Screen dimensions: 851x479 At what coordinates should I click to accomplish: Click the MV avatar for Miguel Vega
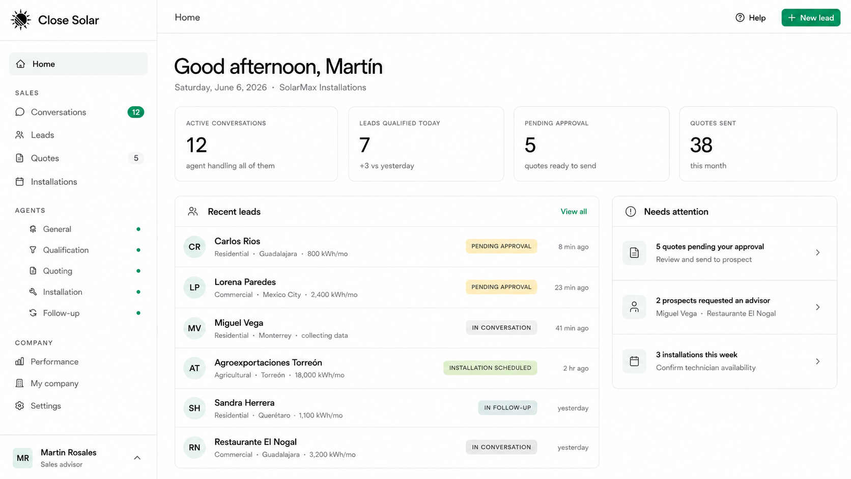tap(194, 328)
